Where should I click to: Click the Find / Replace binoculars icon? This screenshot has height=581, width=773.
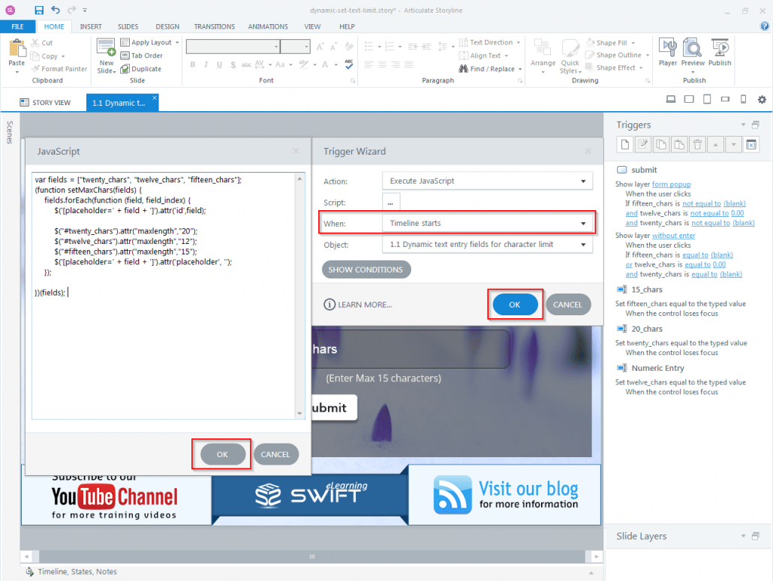tap(463, 68)
